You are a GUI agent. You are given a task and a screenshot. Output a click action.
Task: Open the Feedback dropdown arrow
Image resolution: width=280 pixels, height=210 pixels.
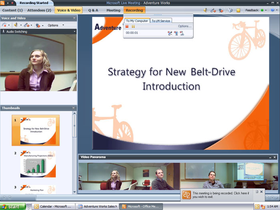[x=266, y=10]
